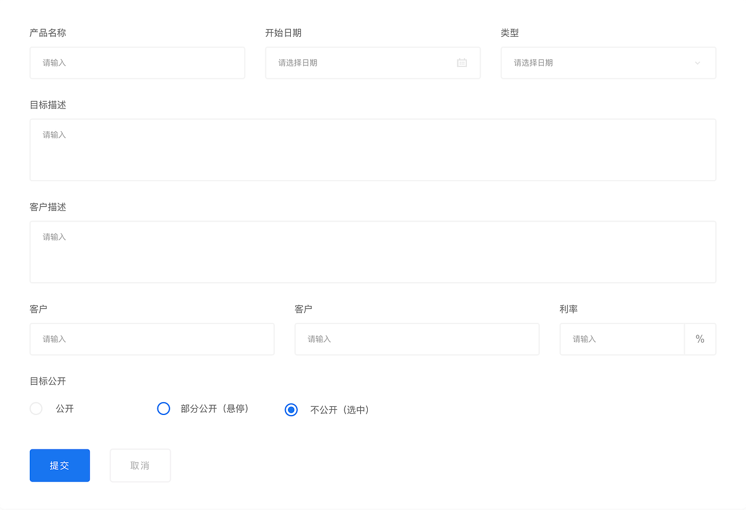Choose the 部分公开（悬停） option
The height and width of the screenshot is (510, 746).
(164, 409)
